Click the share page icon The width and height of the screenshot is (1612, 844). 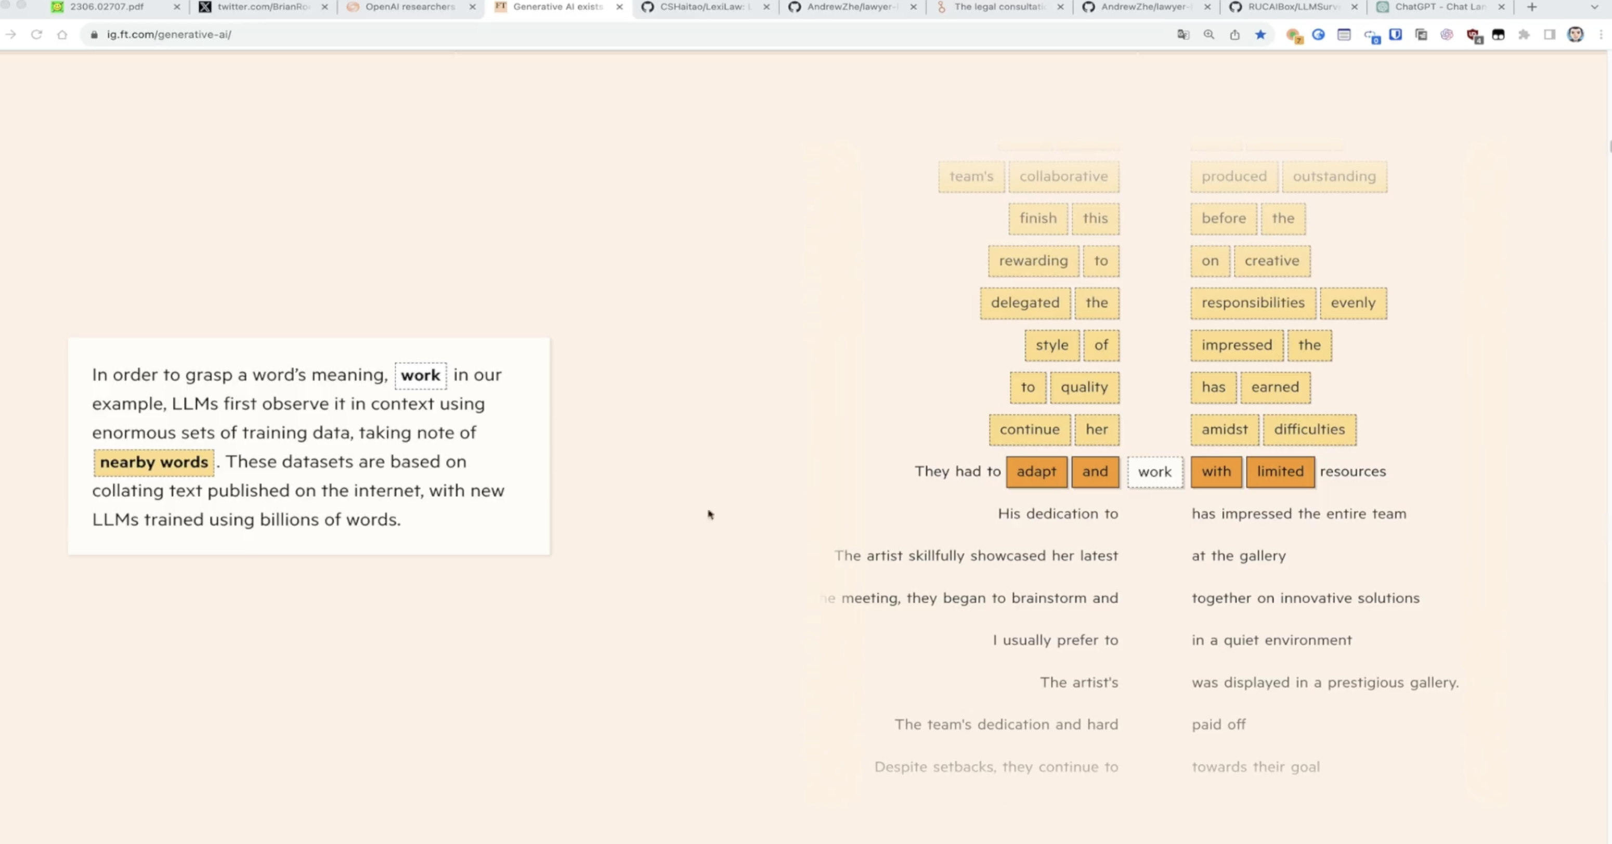tap(1234, 34)
